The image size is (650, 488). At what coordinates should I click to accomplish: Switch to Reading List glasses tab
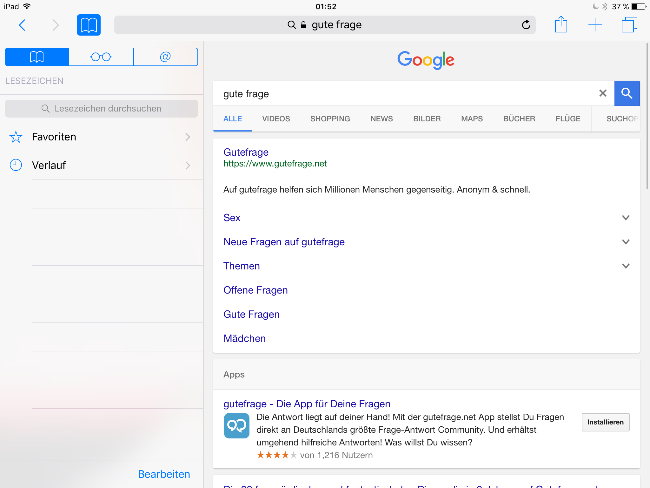click(101, 57)
